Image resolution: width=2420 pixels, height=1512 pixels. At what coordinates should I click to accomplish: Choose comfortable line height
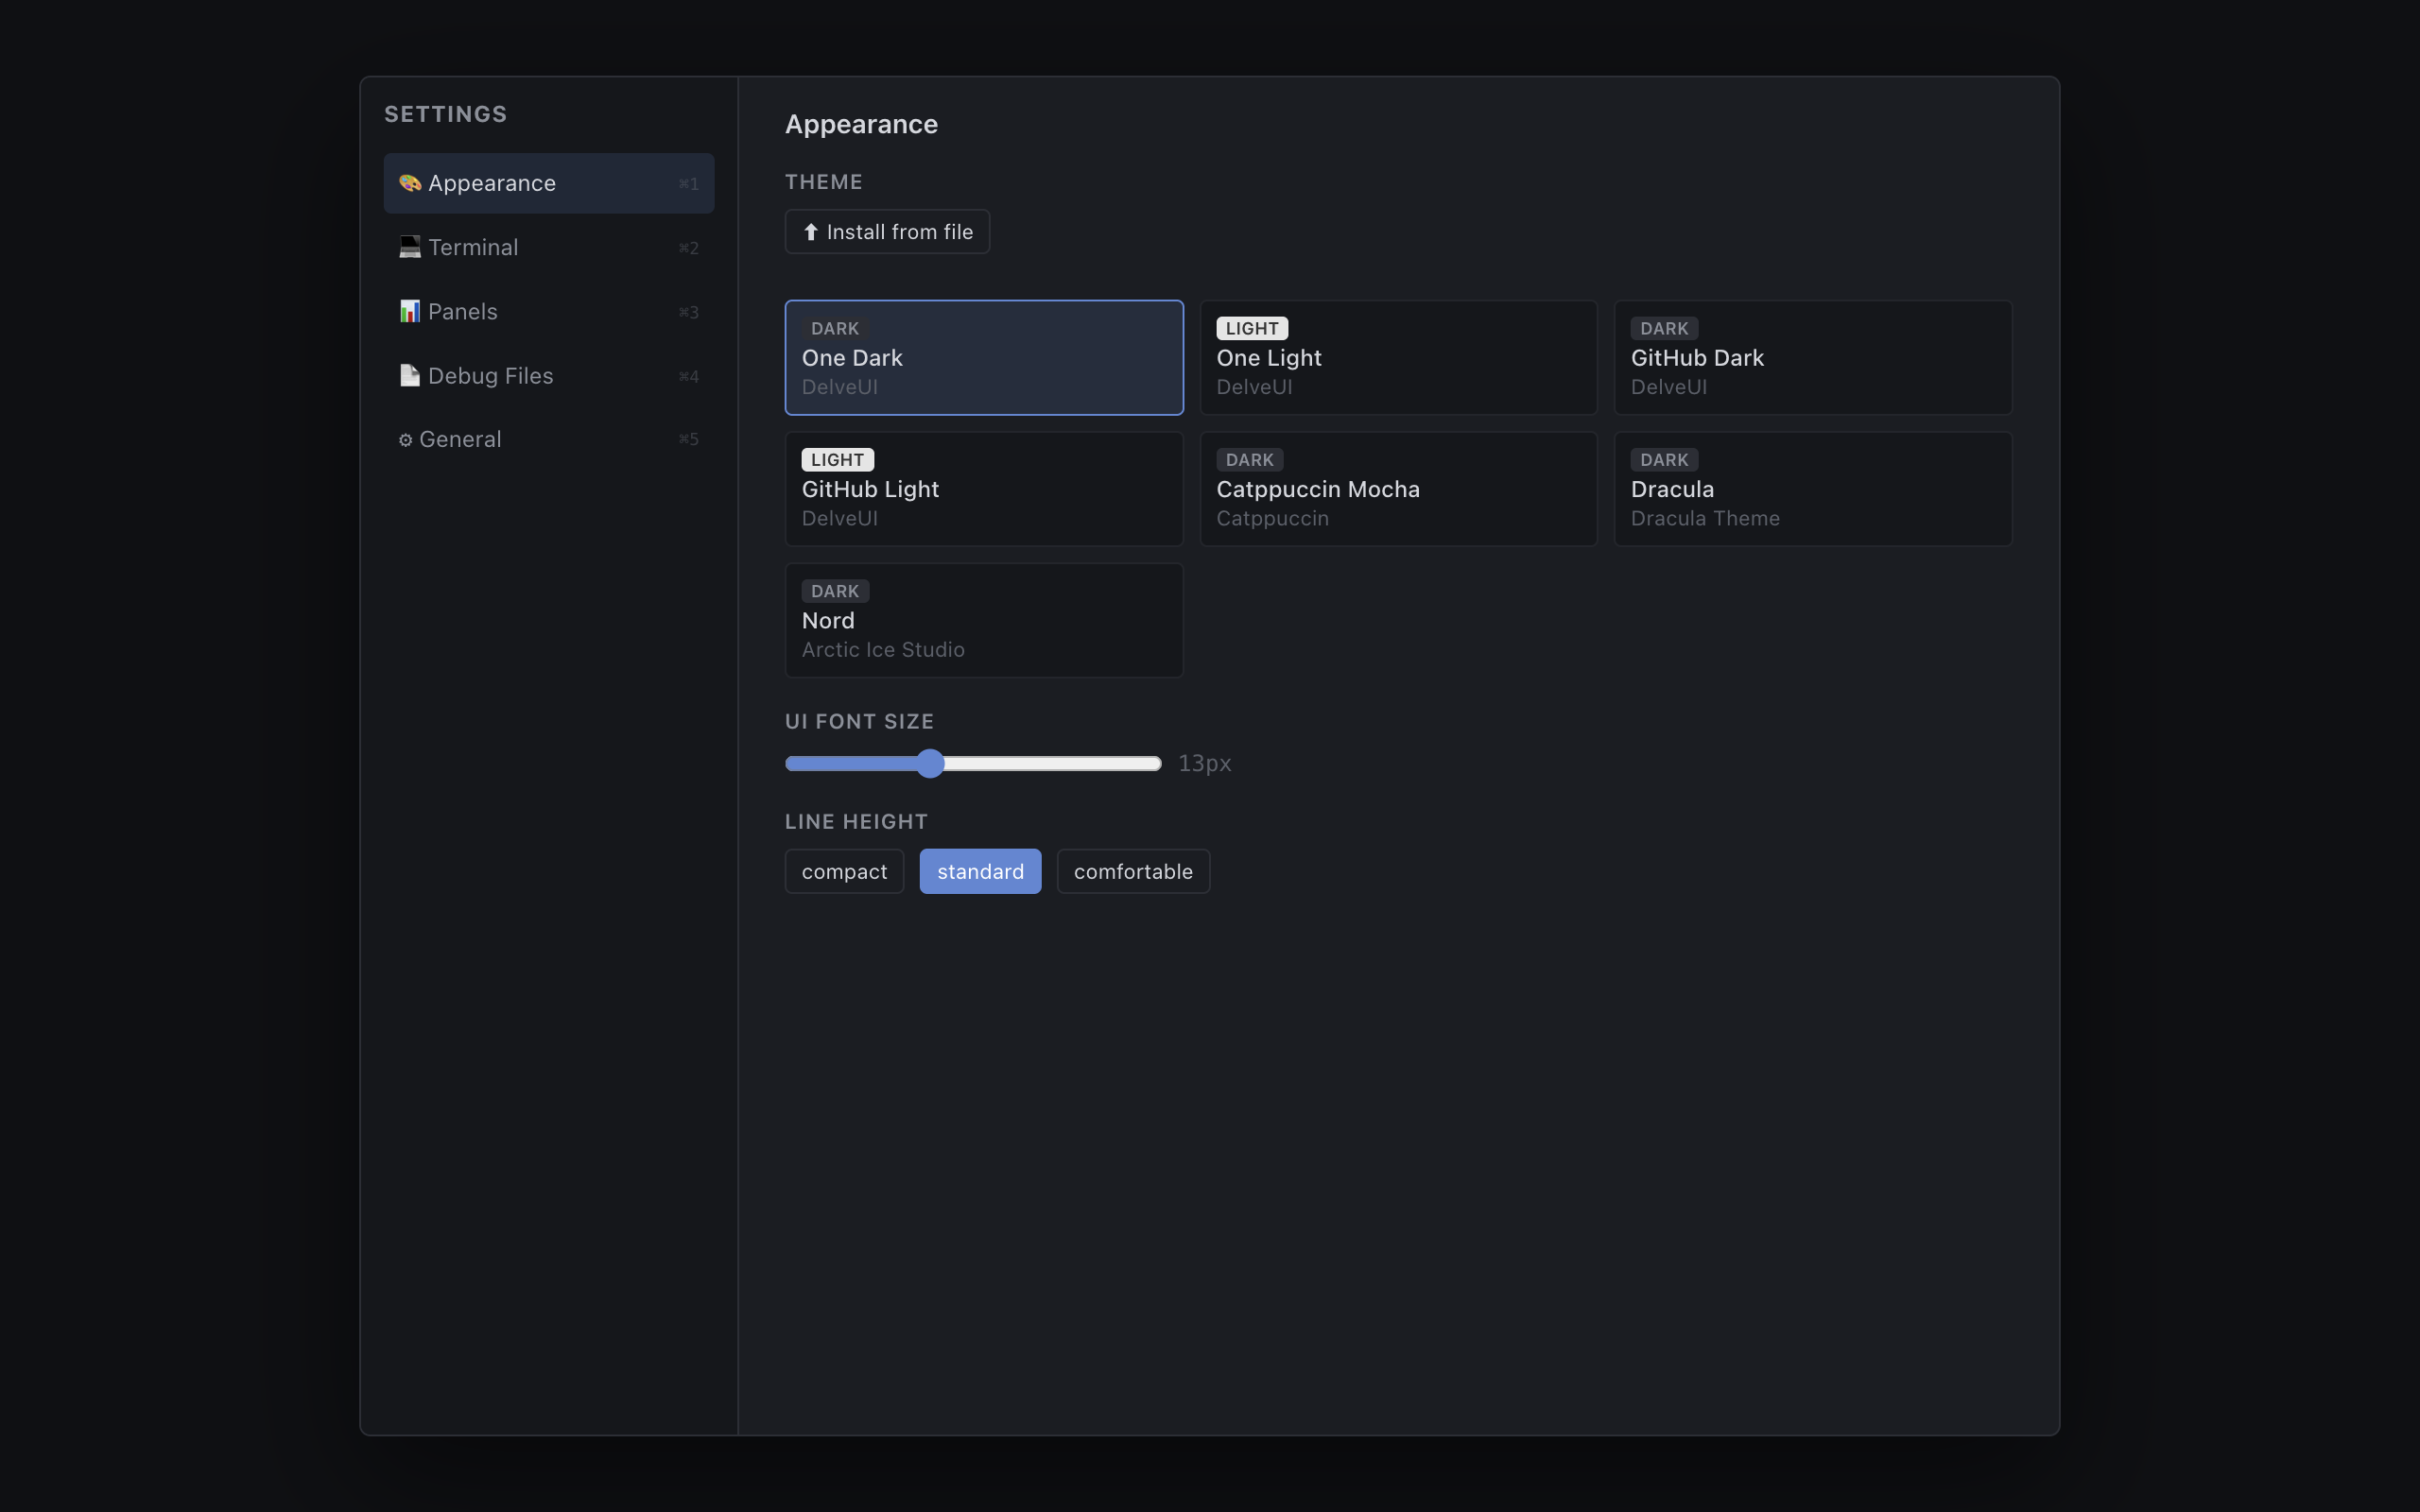1132,871
